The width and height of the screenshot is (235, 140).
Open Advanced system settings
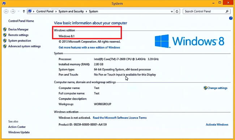[24, 46]
